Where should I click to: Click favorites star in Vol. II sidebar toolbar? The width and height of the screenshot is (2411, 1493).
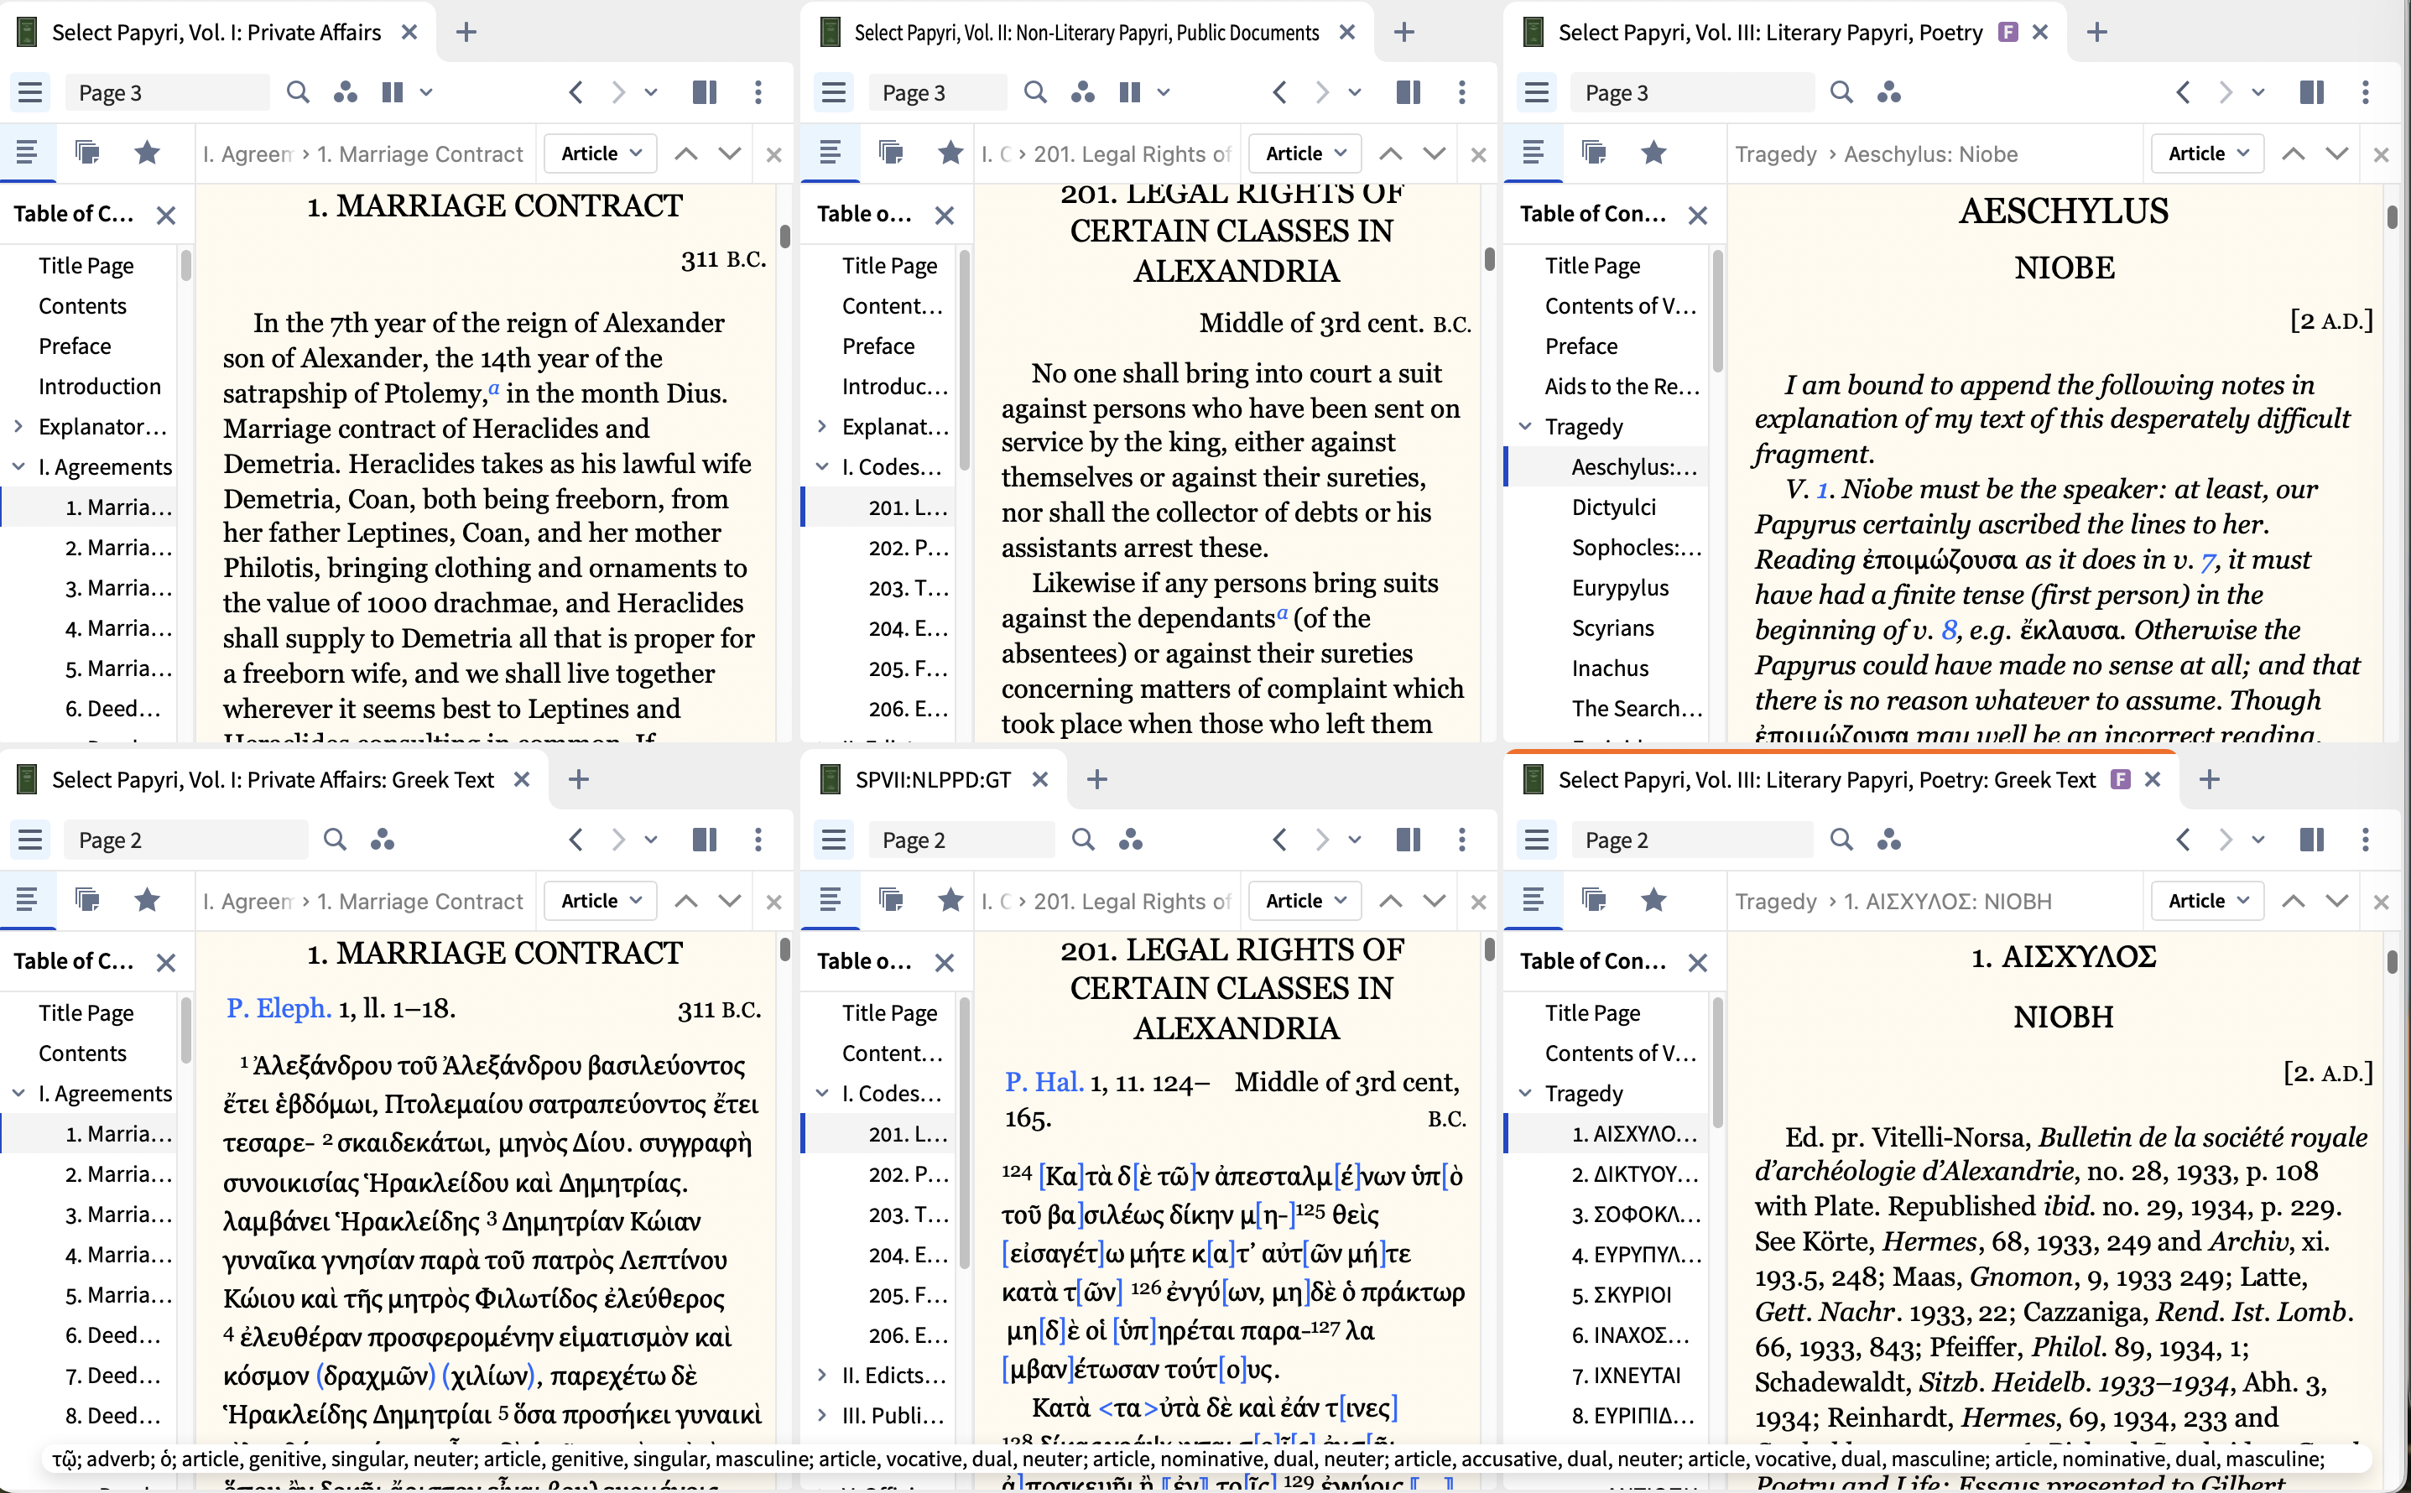pyautogui.click(x=950, y=153)
